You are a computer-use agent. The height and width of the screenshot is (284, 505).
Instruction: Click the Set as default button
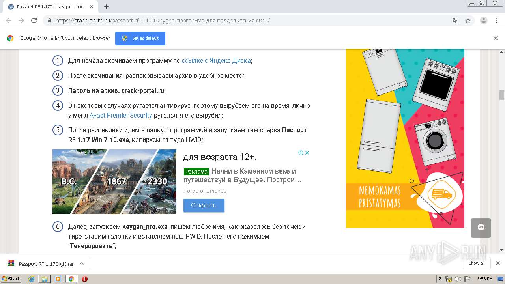[x=140, y=38]
